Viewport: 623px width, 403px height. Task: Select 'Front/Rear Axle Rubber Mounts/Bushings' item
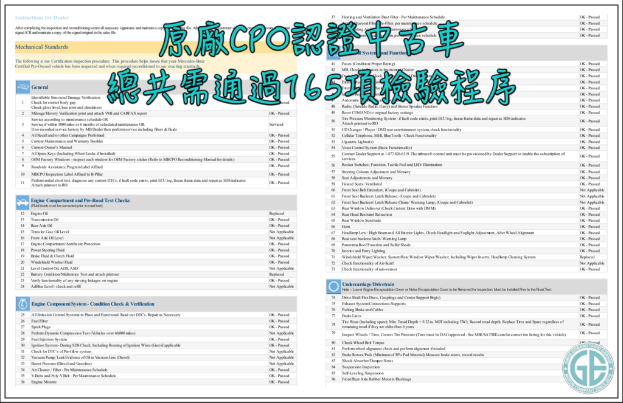point(376,379)
